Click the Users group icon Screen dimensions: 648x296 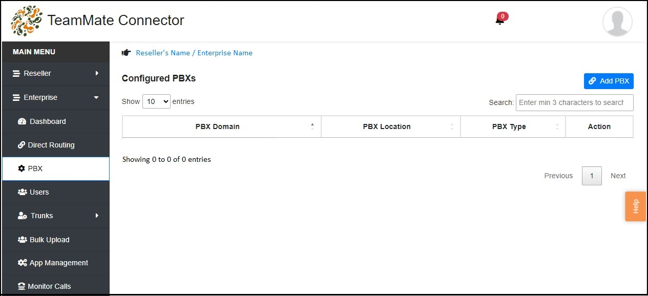pos(22,192)
